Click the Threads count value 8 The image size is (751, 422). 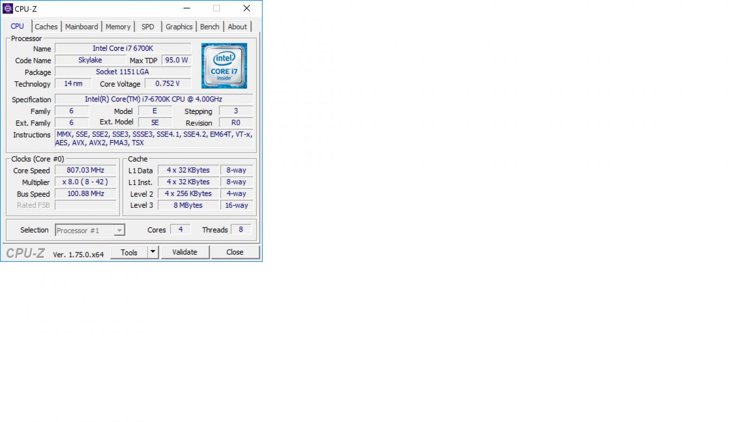[241, 229]
